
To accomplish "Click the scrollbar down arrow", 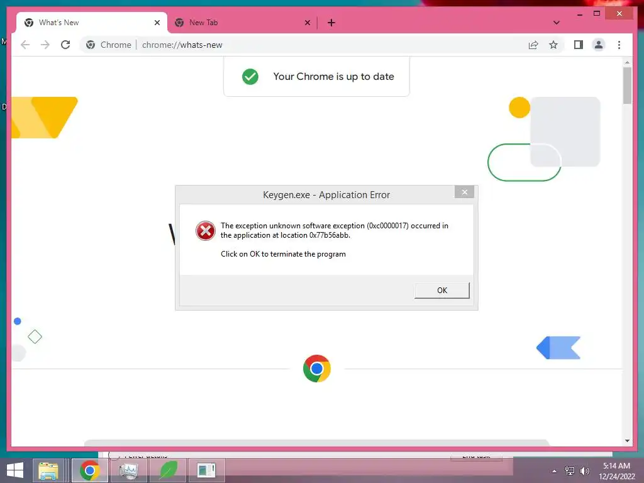I will point(627,441).
